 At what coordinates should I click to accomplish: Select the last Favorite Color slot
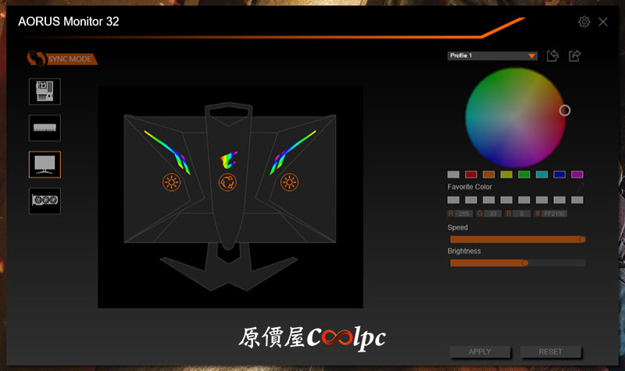tap(577, 200)
